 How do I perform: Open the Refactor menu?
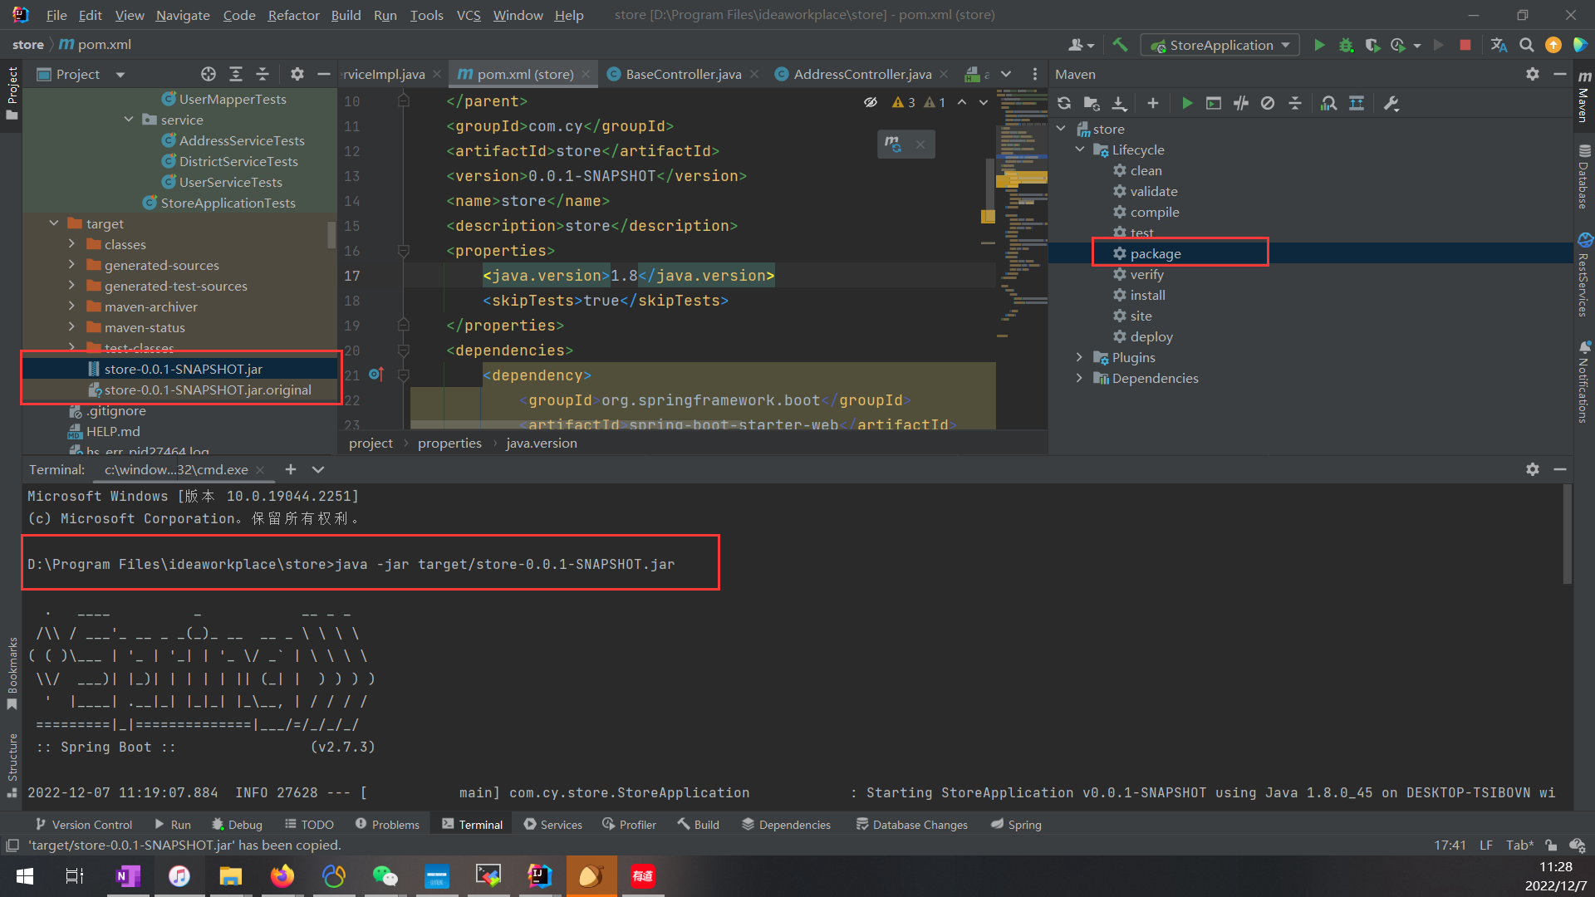pos(293,15)
